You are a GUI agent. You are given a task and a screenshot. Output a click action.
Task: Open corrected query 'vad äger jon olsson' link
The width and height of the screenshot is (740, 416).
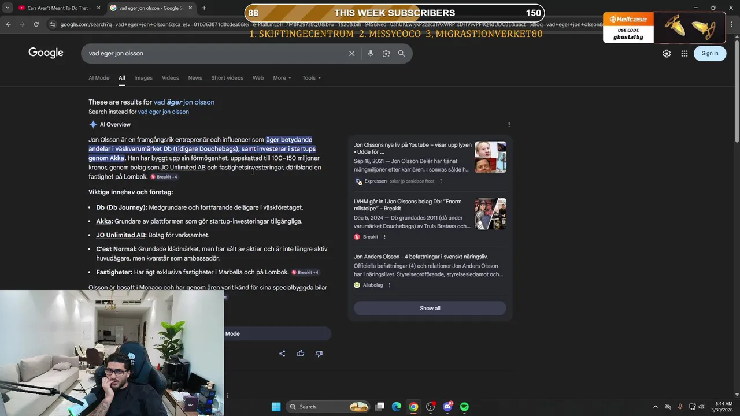(184, 102)
